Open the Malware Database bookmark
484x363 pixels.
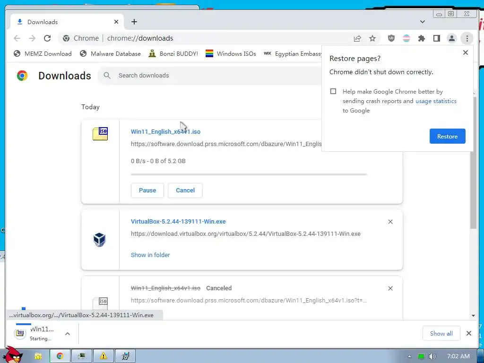(110, 54)
